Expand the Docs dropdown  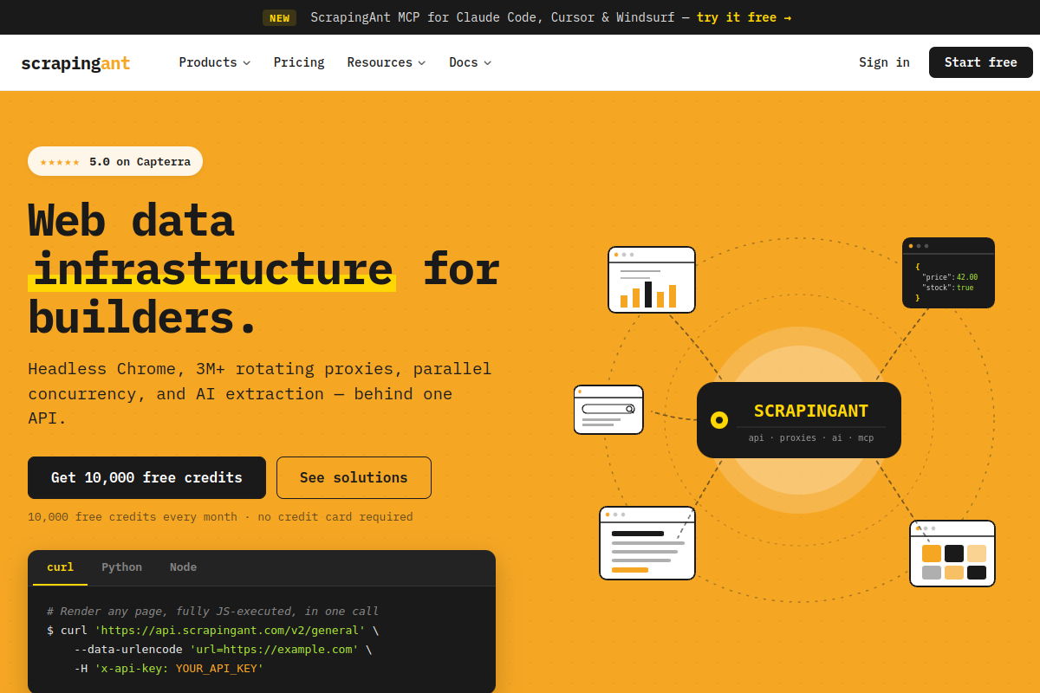[x=470, y=62]
